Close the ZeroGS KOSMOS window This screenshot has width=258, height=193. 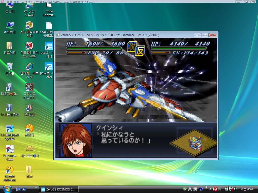(x=213, y=35)
